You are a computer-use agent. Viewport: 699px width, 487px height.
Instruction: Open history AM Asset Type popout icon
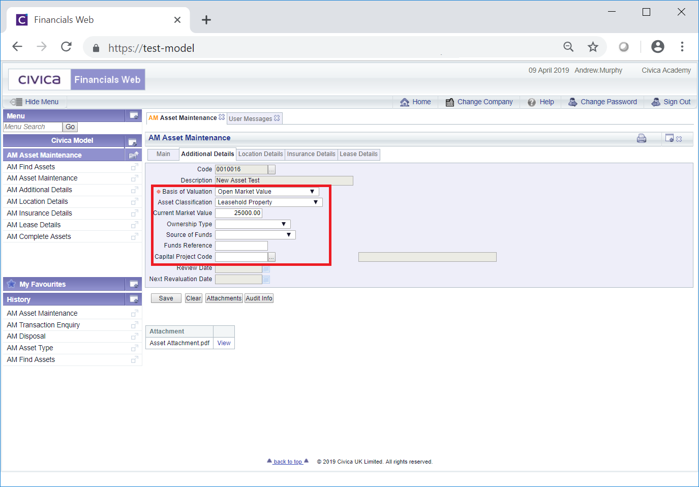(135, 348)
